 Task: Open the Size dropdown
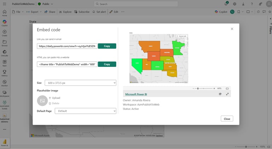coord(80,83)
